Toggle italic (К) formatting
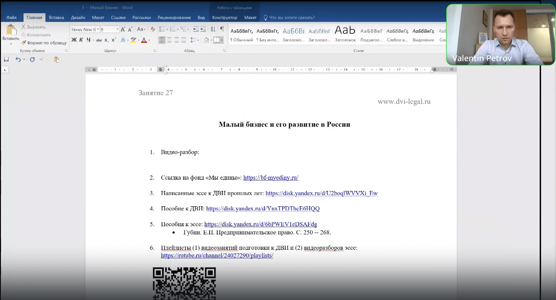556x300 pixels. click(81, 40)
